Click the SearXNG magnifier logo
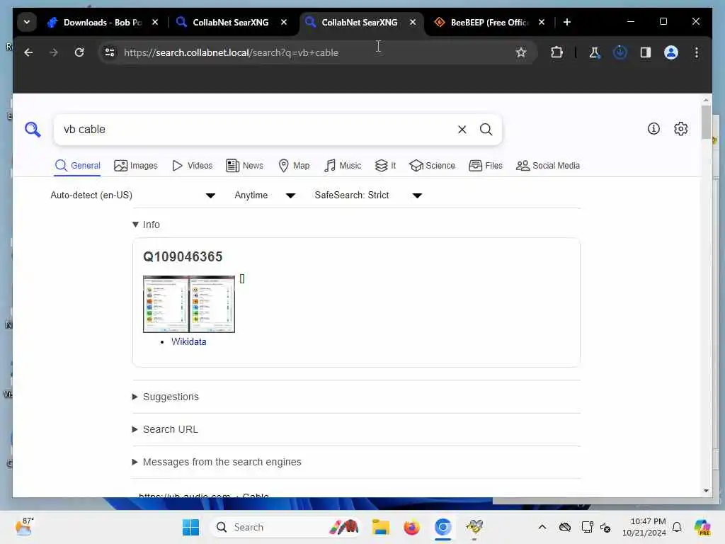 [33, 130]
